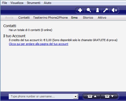Click the 'Il tuo Account' heading
This screenshot has height=101, width=126.
tap(14, 36)
